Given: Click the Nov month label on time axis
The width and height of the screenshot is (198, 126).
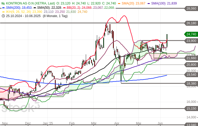Looking at the screenshot, I should [5, 123].
